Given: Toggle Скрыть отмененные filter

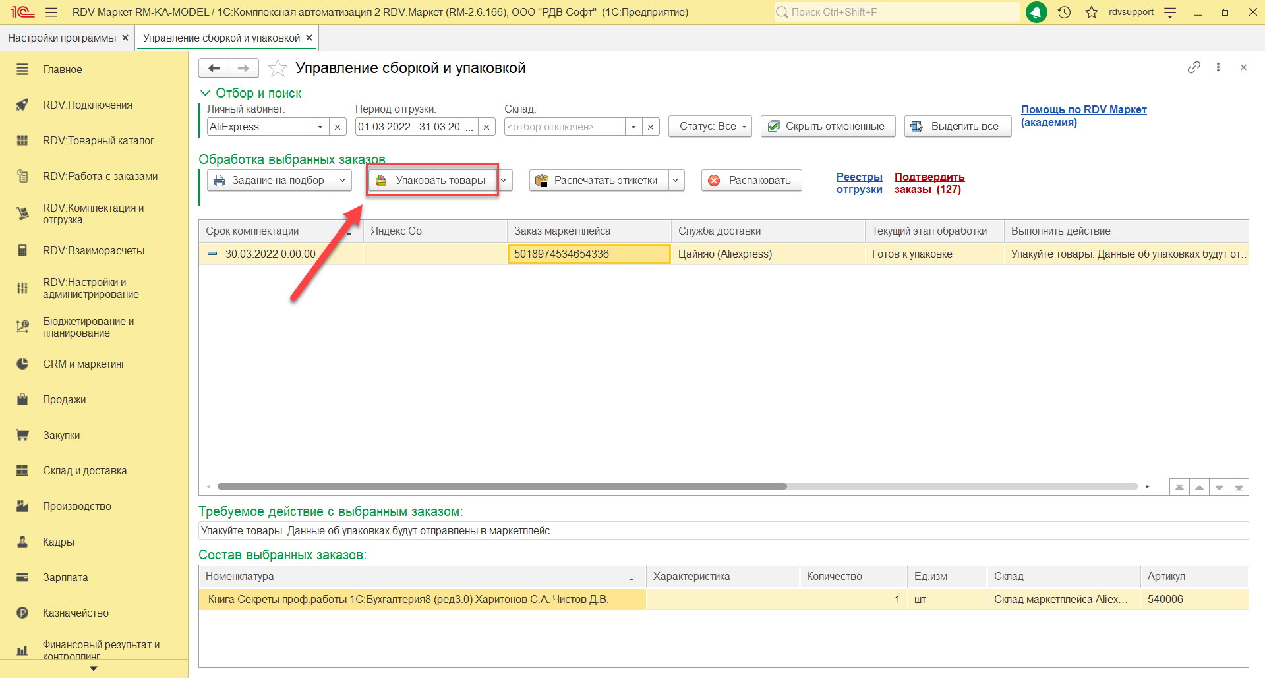Looking at the screenshot, I should tap(828, 127).
